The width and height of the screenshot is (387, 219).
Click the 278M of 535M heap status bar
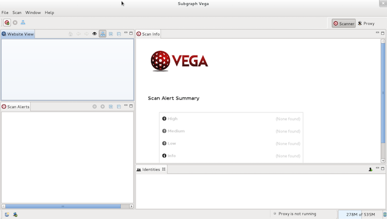tap(360, 214)
